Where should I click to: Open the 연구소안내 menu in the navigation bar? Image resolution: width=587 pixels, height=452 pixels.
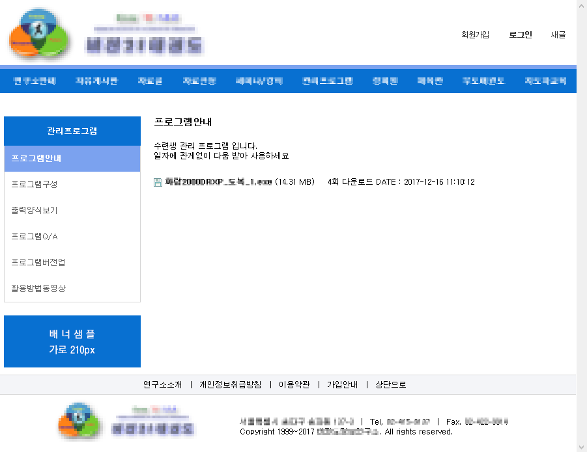[x=33, y=79]
